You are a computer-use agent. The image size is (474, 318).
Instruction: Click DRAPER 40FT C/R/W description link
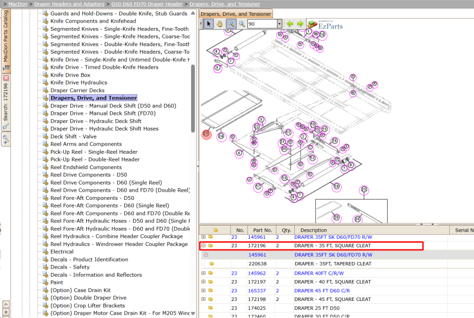click(x=319, y=273)
